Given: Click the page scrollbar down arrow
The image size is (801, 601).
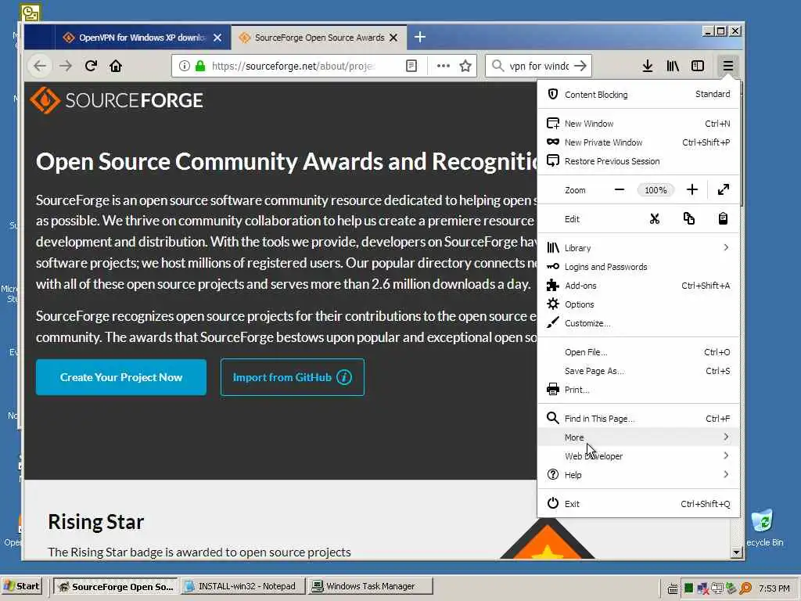Looking at the screenshot, I should 736,552.
